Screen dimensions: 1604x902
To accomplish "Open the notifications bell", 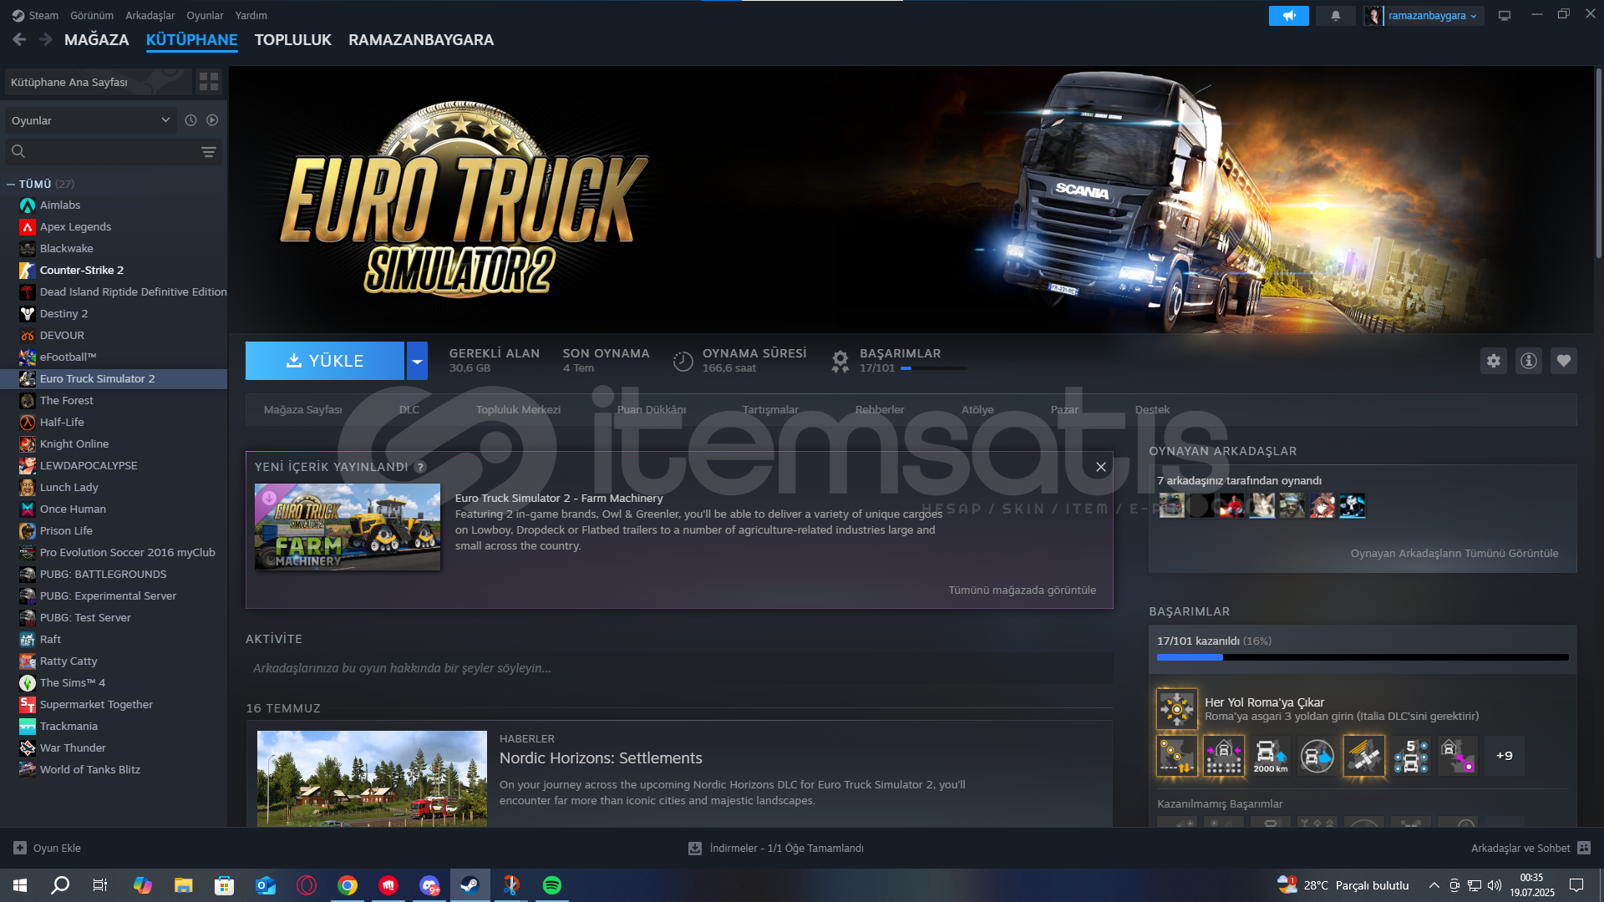I will [1335, 16].
